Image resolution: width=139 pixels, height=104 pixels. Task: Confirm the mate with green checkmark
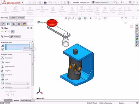pos(2,31)
